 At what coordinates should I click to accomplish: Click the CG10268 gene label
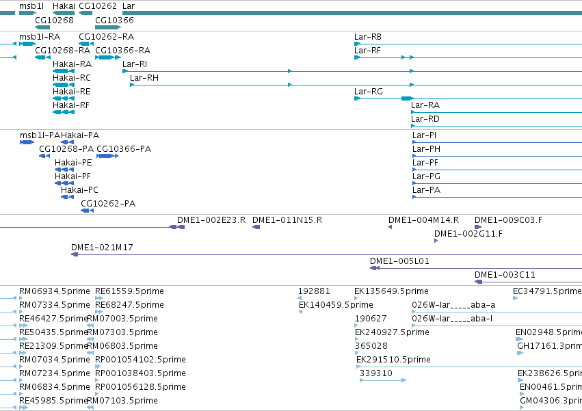54,20
